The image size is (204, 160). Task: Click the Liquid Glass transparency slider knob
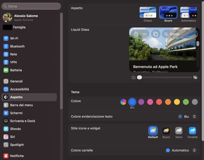pos(139,77)
